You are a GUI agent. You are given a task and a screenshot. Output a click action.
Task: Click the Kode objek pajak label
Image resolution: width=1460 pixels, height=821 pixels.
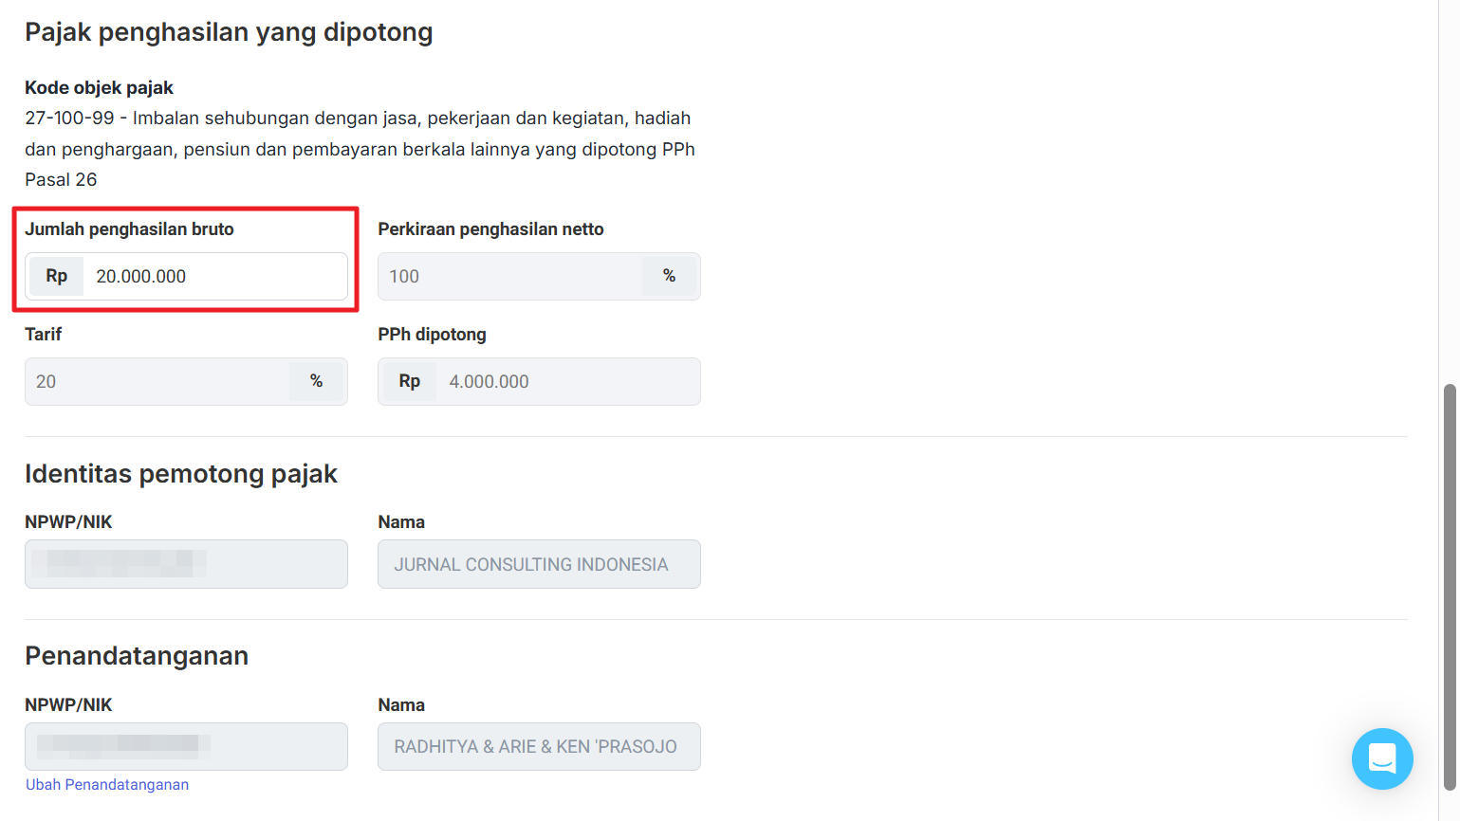point(99,88)
